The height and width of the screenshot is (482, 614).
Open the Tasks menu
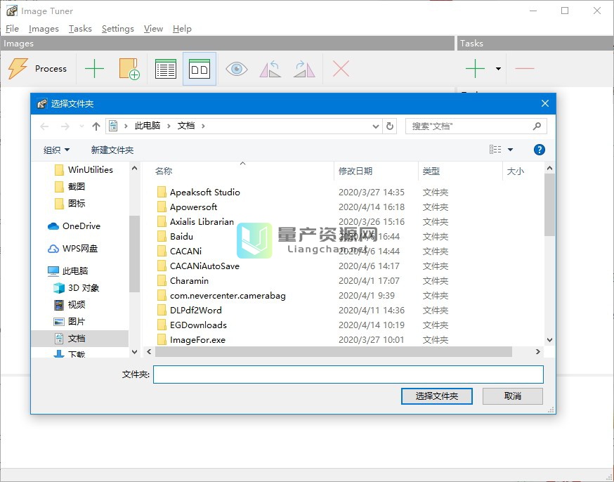click(80, 29)
